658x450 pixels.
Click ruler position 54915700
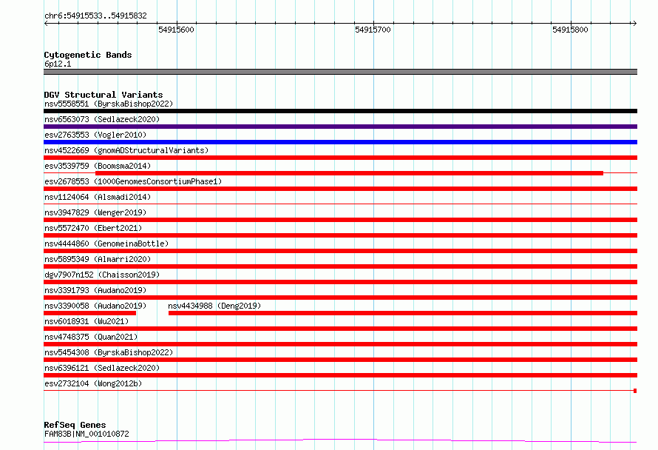pos(373,30)
